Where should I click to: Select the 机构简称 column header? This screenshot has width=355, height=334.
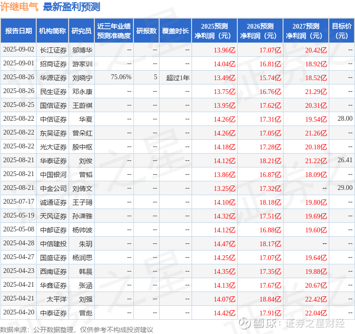click(52, 31)
